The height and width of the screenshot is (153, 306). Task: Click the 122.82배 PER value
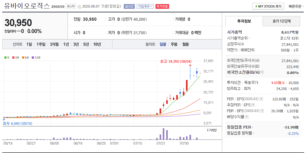click(x=279, y=99)
